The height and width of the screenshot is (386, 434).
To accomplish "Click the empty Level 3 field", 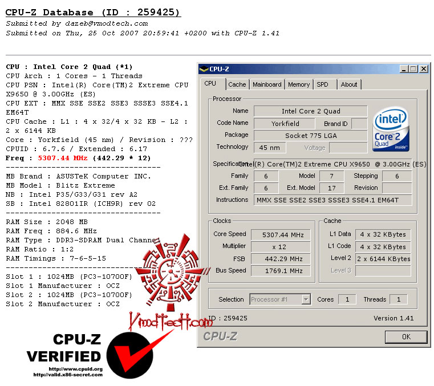I will [383, 271].
